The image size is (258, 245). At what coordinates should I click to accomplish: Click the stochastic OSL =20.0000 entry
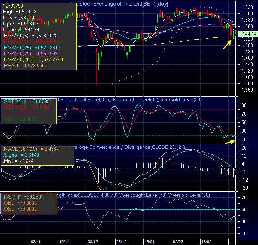(x=20, y=119)
